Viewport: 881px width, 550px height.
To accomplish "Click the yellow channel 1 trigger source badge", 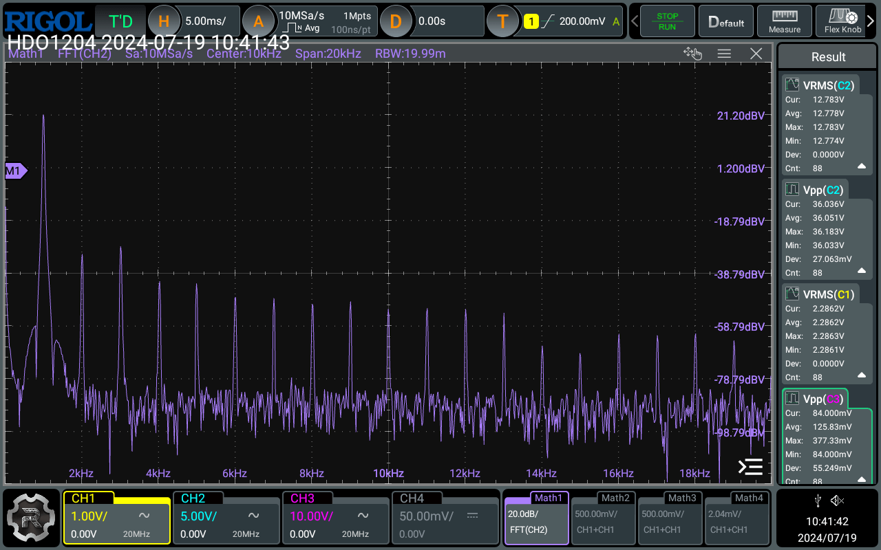I will 531,21.
